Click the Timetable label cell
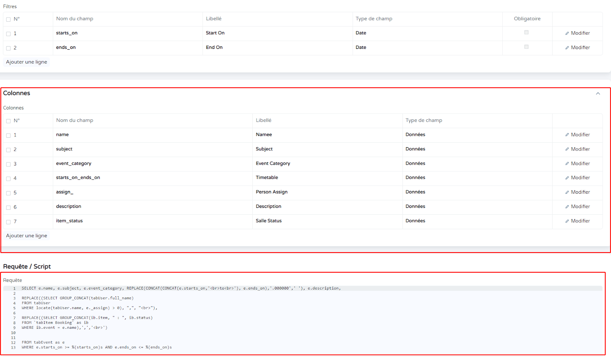This screenshot has width=611, height=357. coord(267,178)
